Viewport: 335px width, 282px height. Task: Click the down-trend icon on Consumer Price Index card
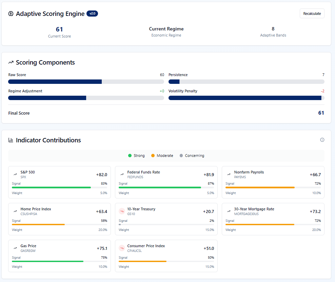122,248
